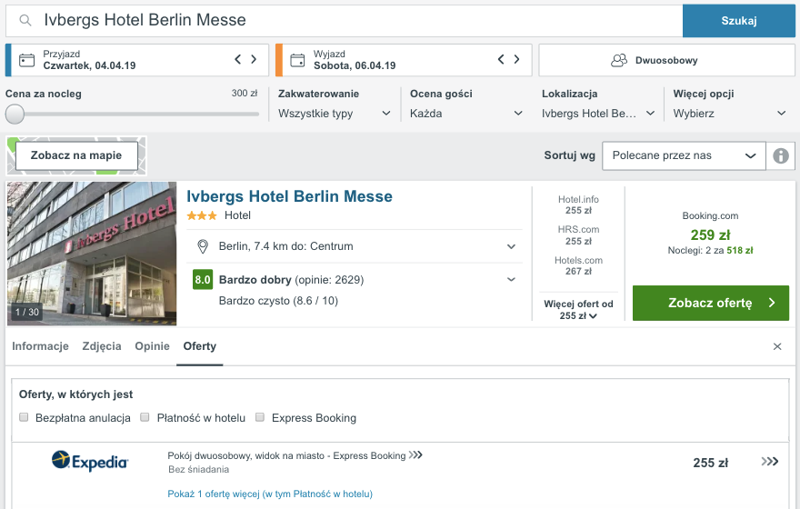The width and height of the screenshot is (800, 509).
Task: Close the hotel details panel
Action: click(x=777, y=347)
